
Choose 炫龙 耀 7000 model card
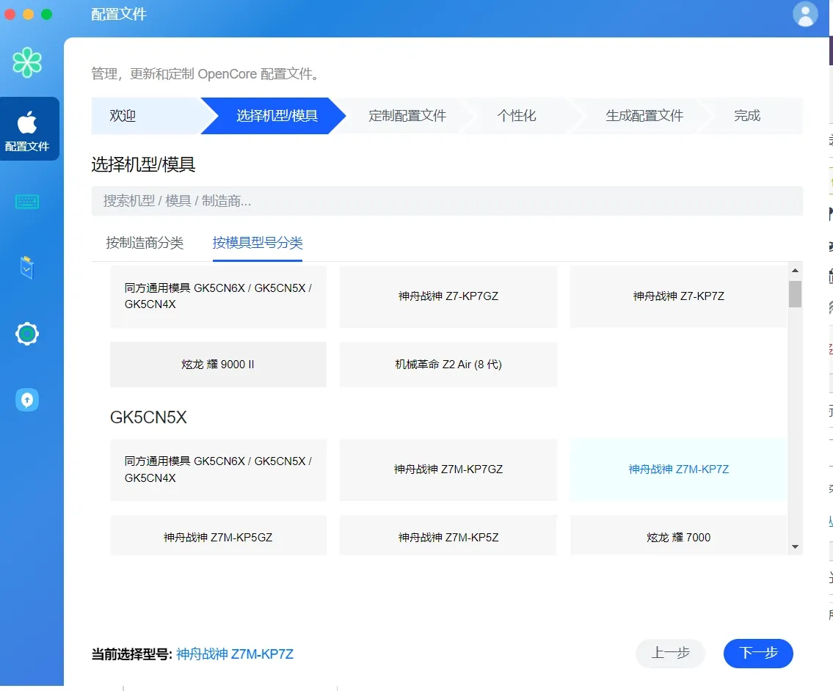(678, 536)
